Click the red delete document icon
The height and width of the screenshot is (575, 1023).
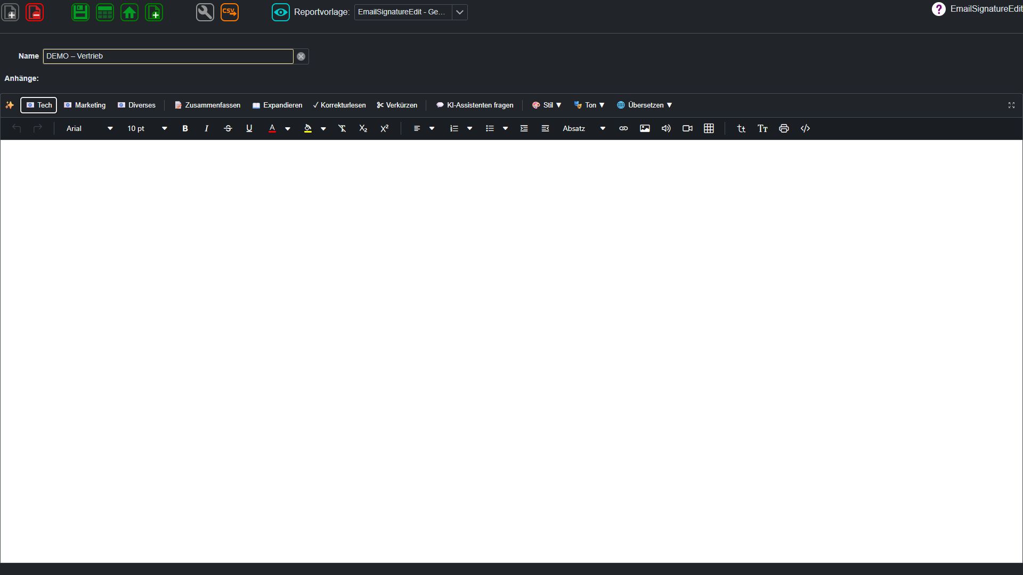(x=35, y=12)
